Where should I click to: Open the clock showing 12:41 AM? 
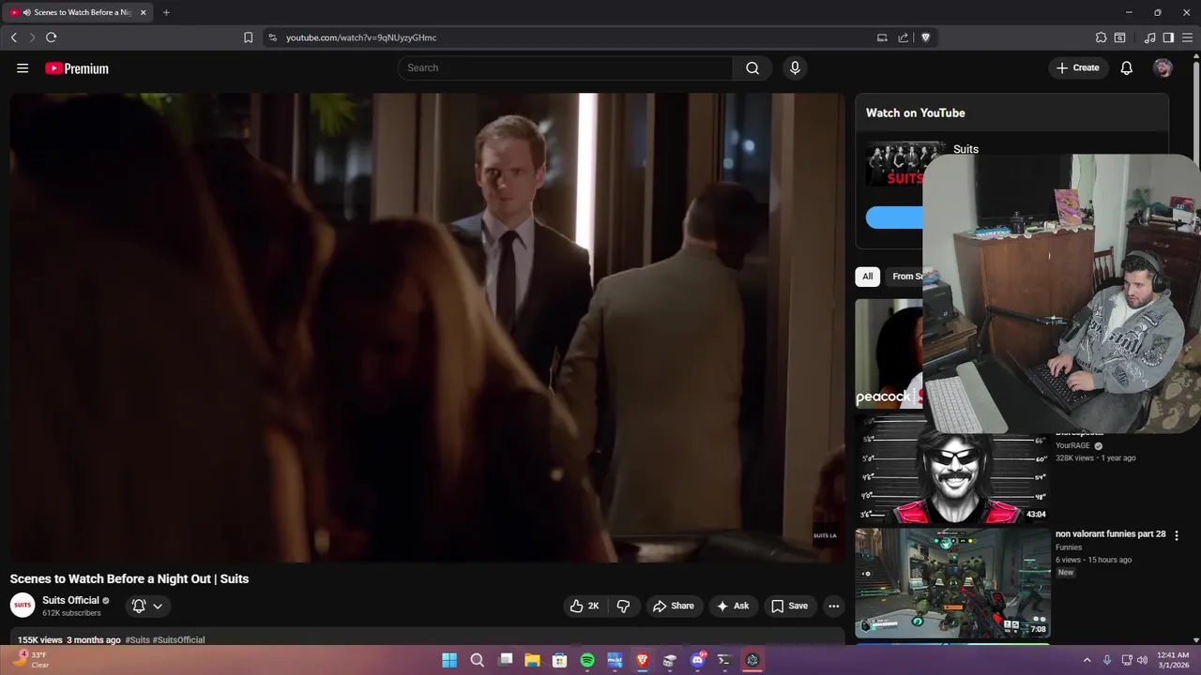(x=1173, y=660)
